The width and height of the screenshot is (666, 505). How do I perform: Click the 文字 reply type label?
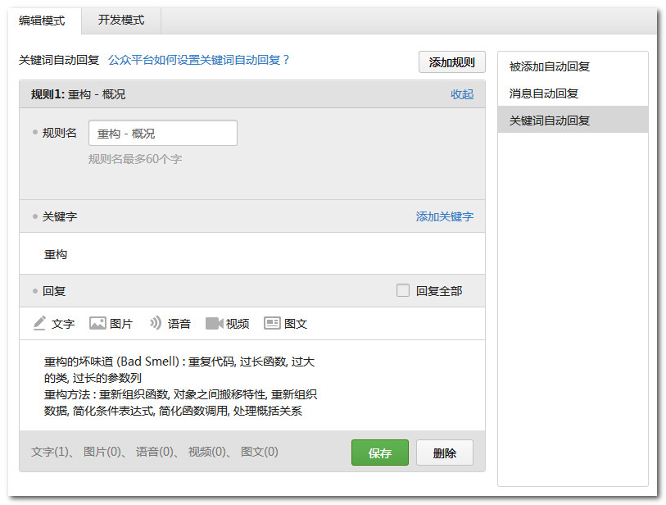63,324
